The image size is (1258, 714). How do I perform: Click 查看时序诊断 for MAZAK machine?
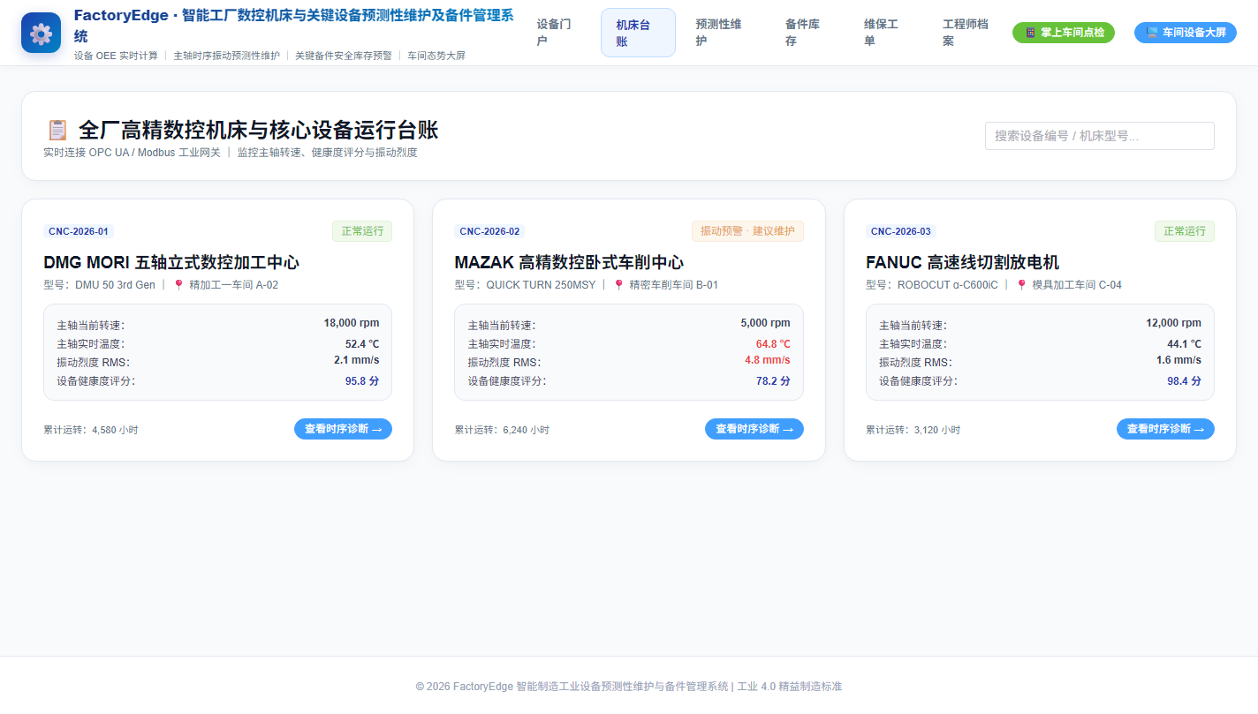click(754, 429)
